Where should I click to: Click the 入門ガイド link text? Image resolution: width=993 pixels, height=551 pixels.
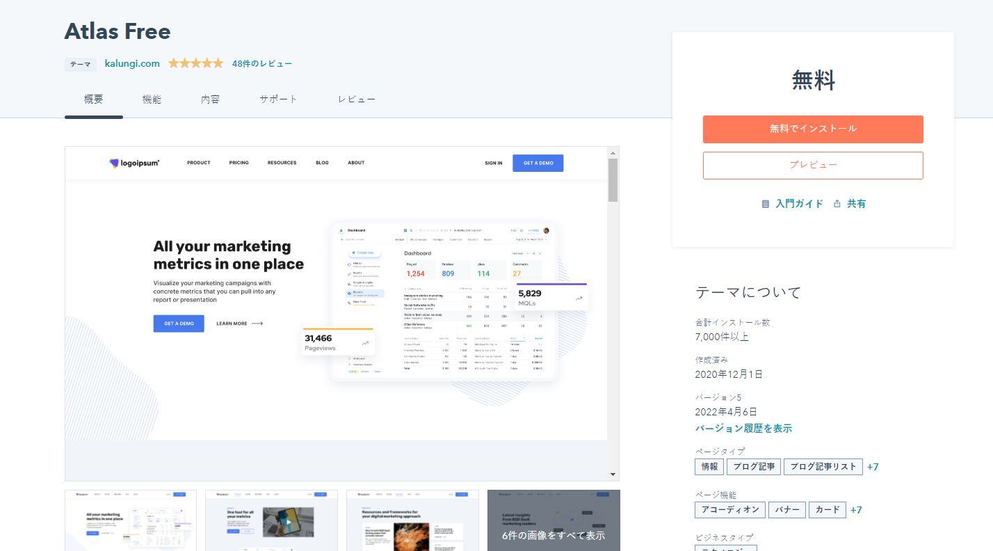click(799, 204)
